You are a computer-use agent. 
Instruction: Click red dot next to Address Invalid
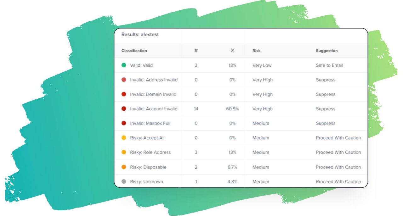(124, 80)
